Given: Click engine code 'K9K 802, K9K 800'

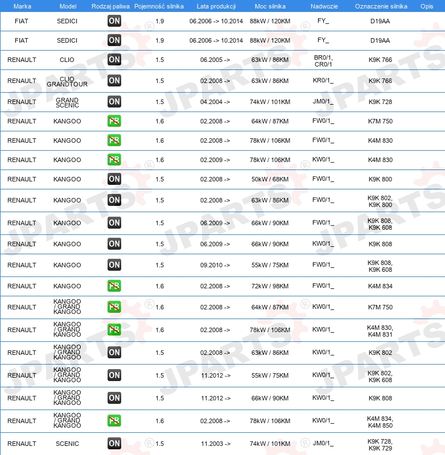Looking at the screenshot, I should [x=380, y=201].
